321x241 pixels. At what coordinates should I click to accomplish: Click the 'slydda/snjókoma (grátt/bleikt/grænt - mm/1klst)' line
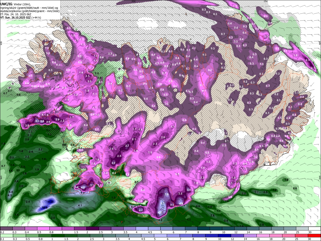(x=30, y=11)
